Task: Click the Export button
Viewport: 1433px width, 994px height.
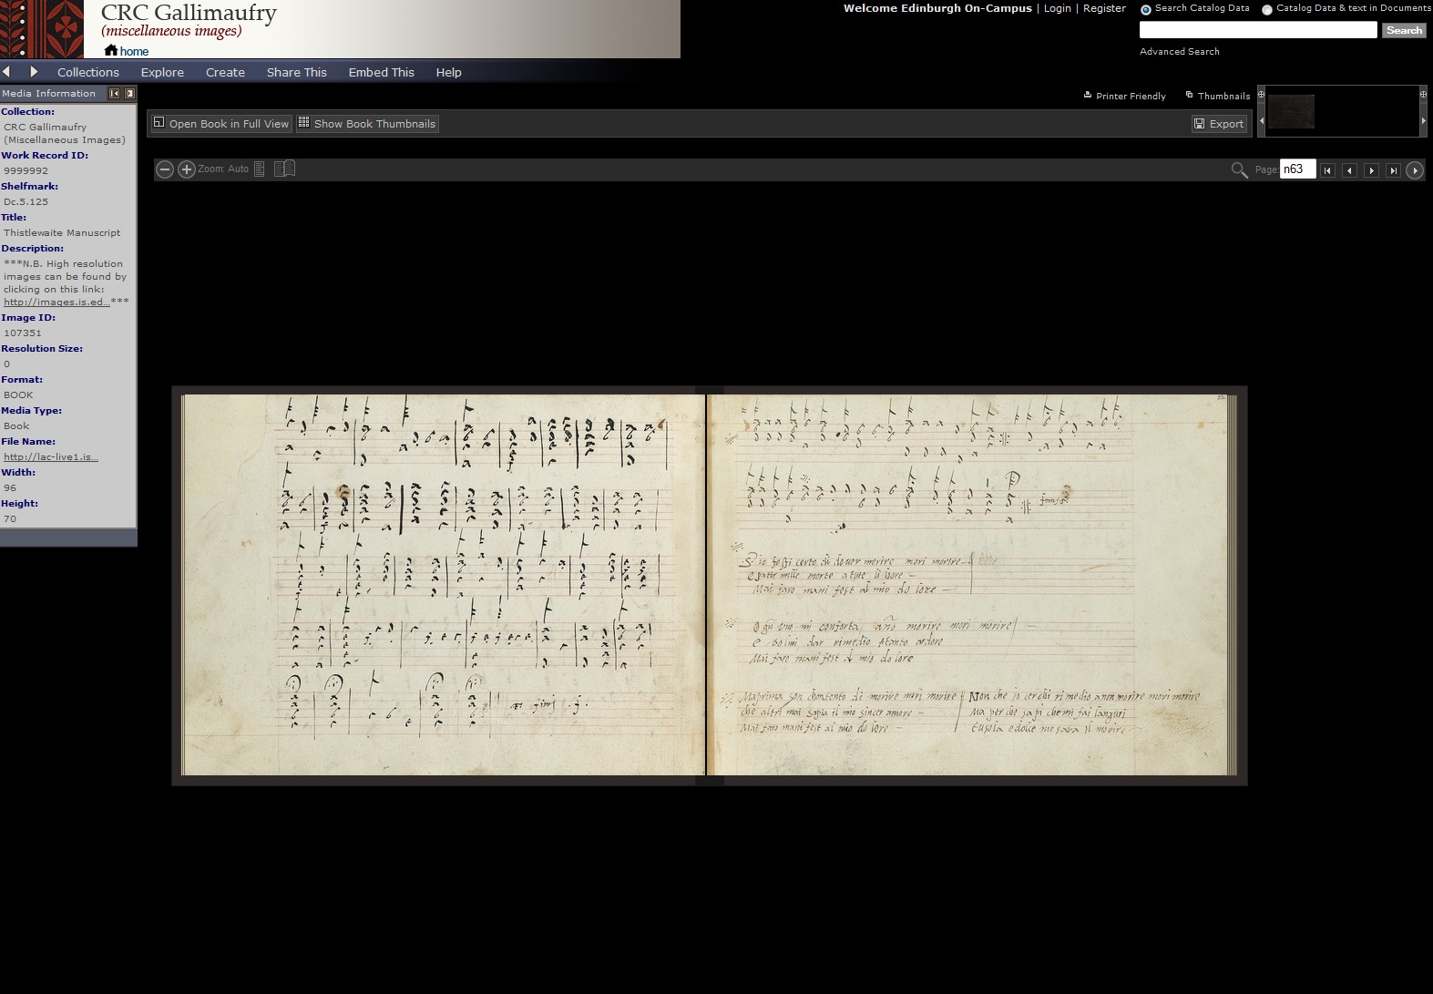Action: (x=1219, y=124)
